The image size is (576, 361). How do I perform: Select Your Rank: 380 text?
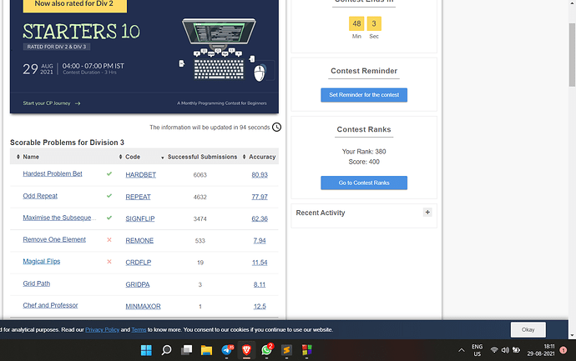point(364,152)
